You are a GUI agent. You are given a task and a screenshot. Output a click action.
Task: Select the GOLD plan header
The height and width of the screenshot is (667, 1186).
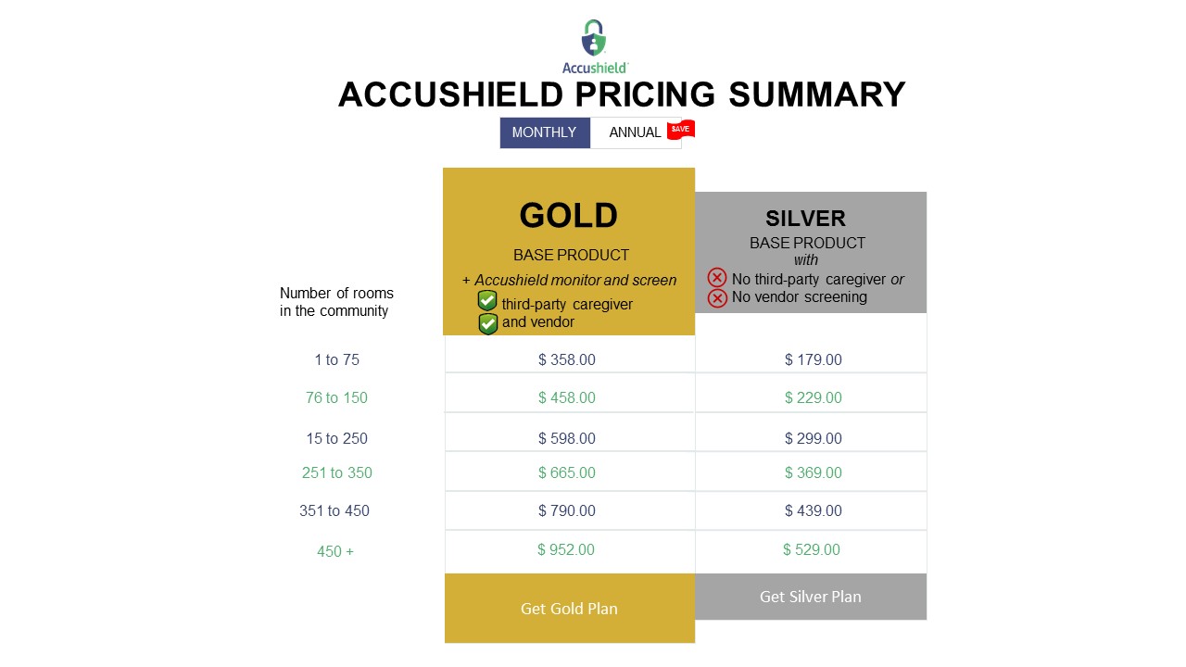tap(568, 215)
